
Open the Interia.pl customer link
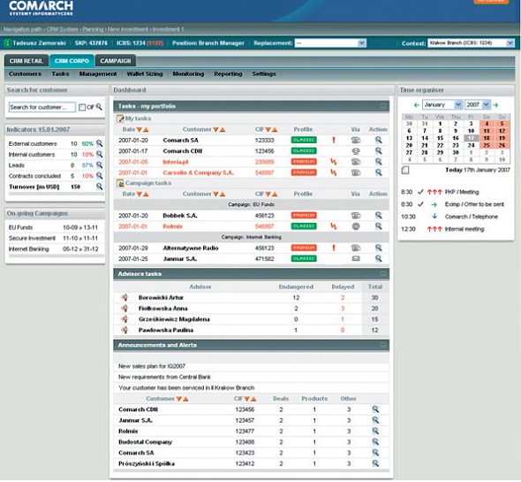(176, 162)
